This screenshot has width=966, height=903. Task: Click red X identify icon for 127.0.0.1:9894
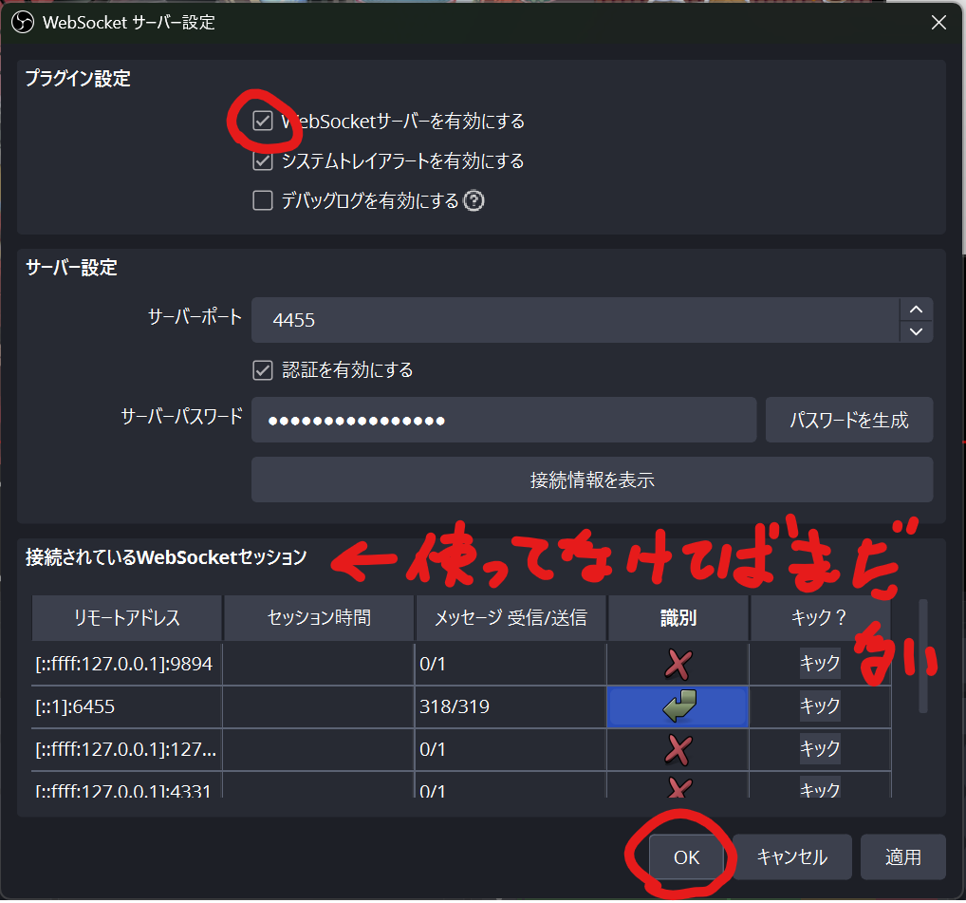point(678,665)
